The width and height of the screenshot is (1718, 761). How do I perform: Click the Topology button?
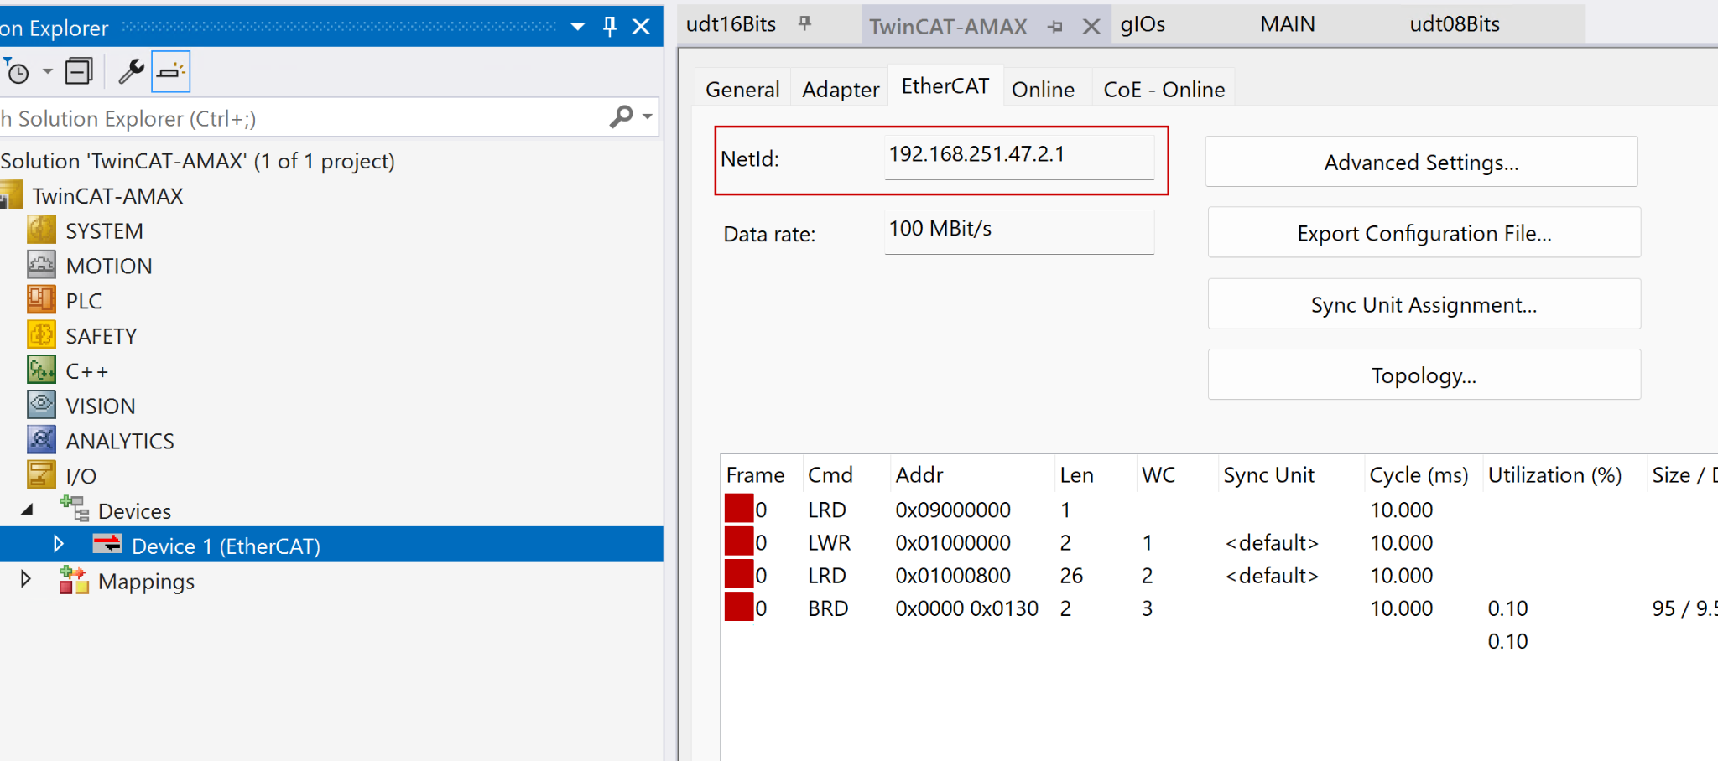(1424, 375)
